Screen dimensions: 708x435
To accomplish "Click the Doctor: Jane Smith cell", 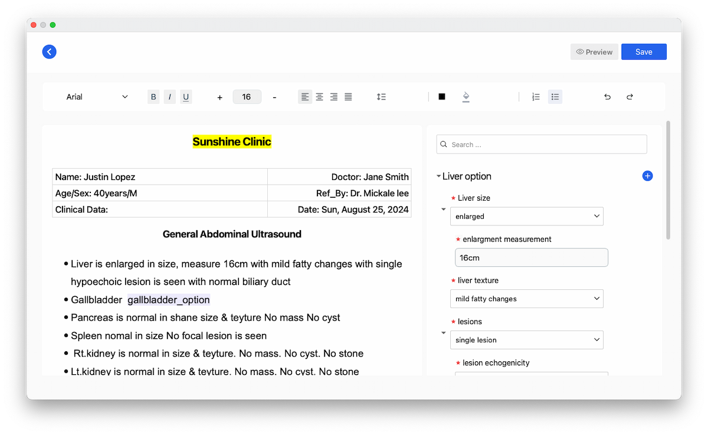I will (339, 177).
